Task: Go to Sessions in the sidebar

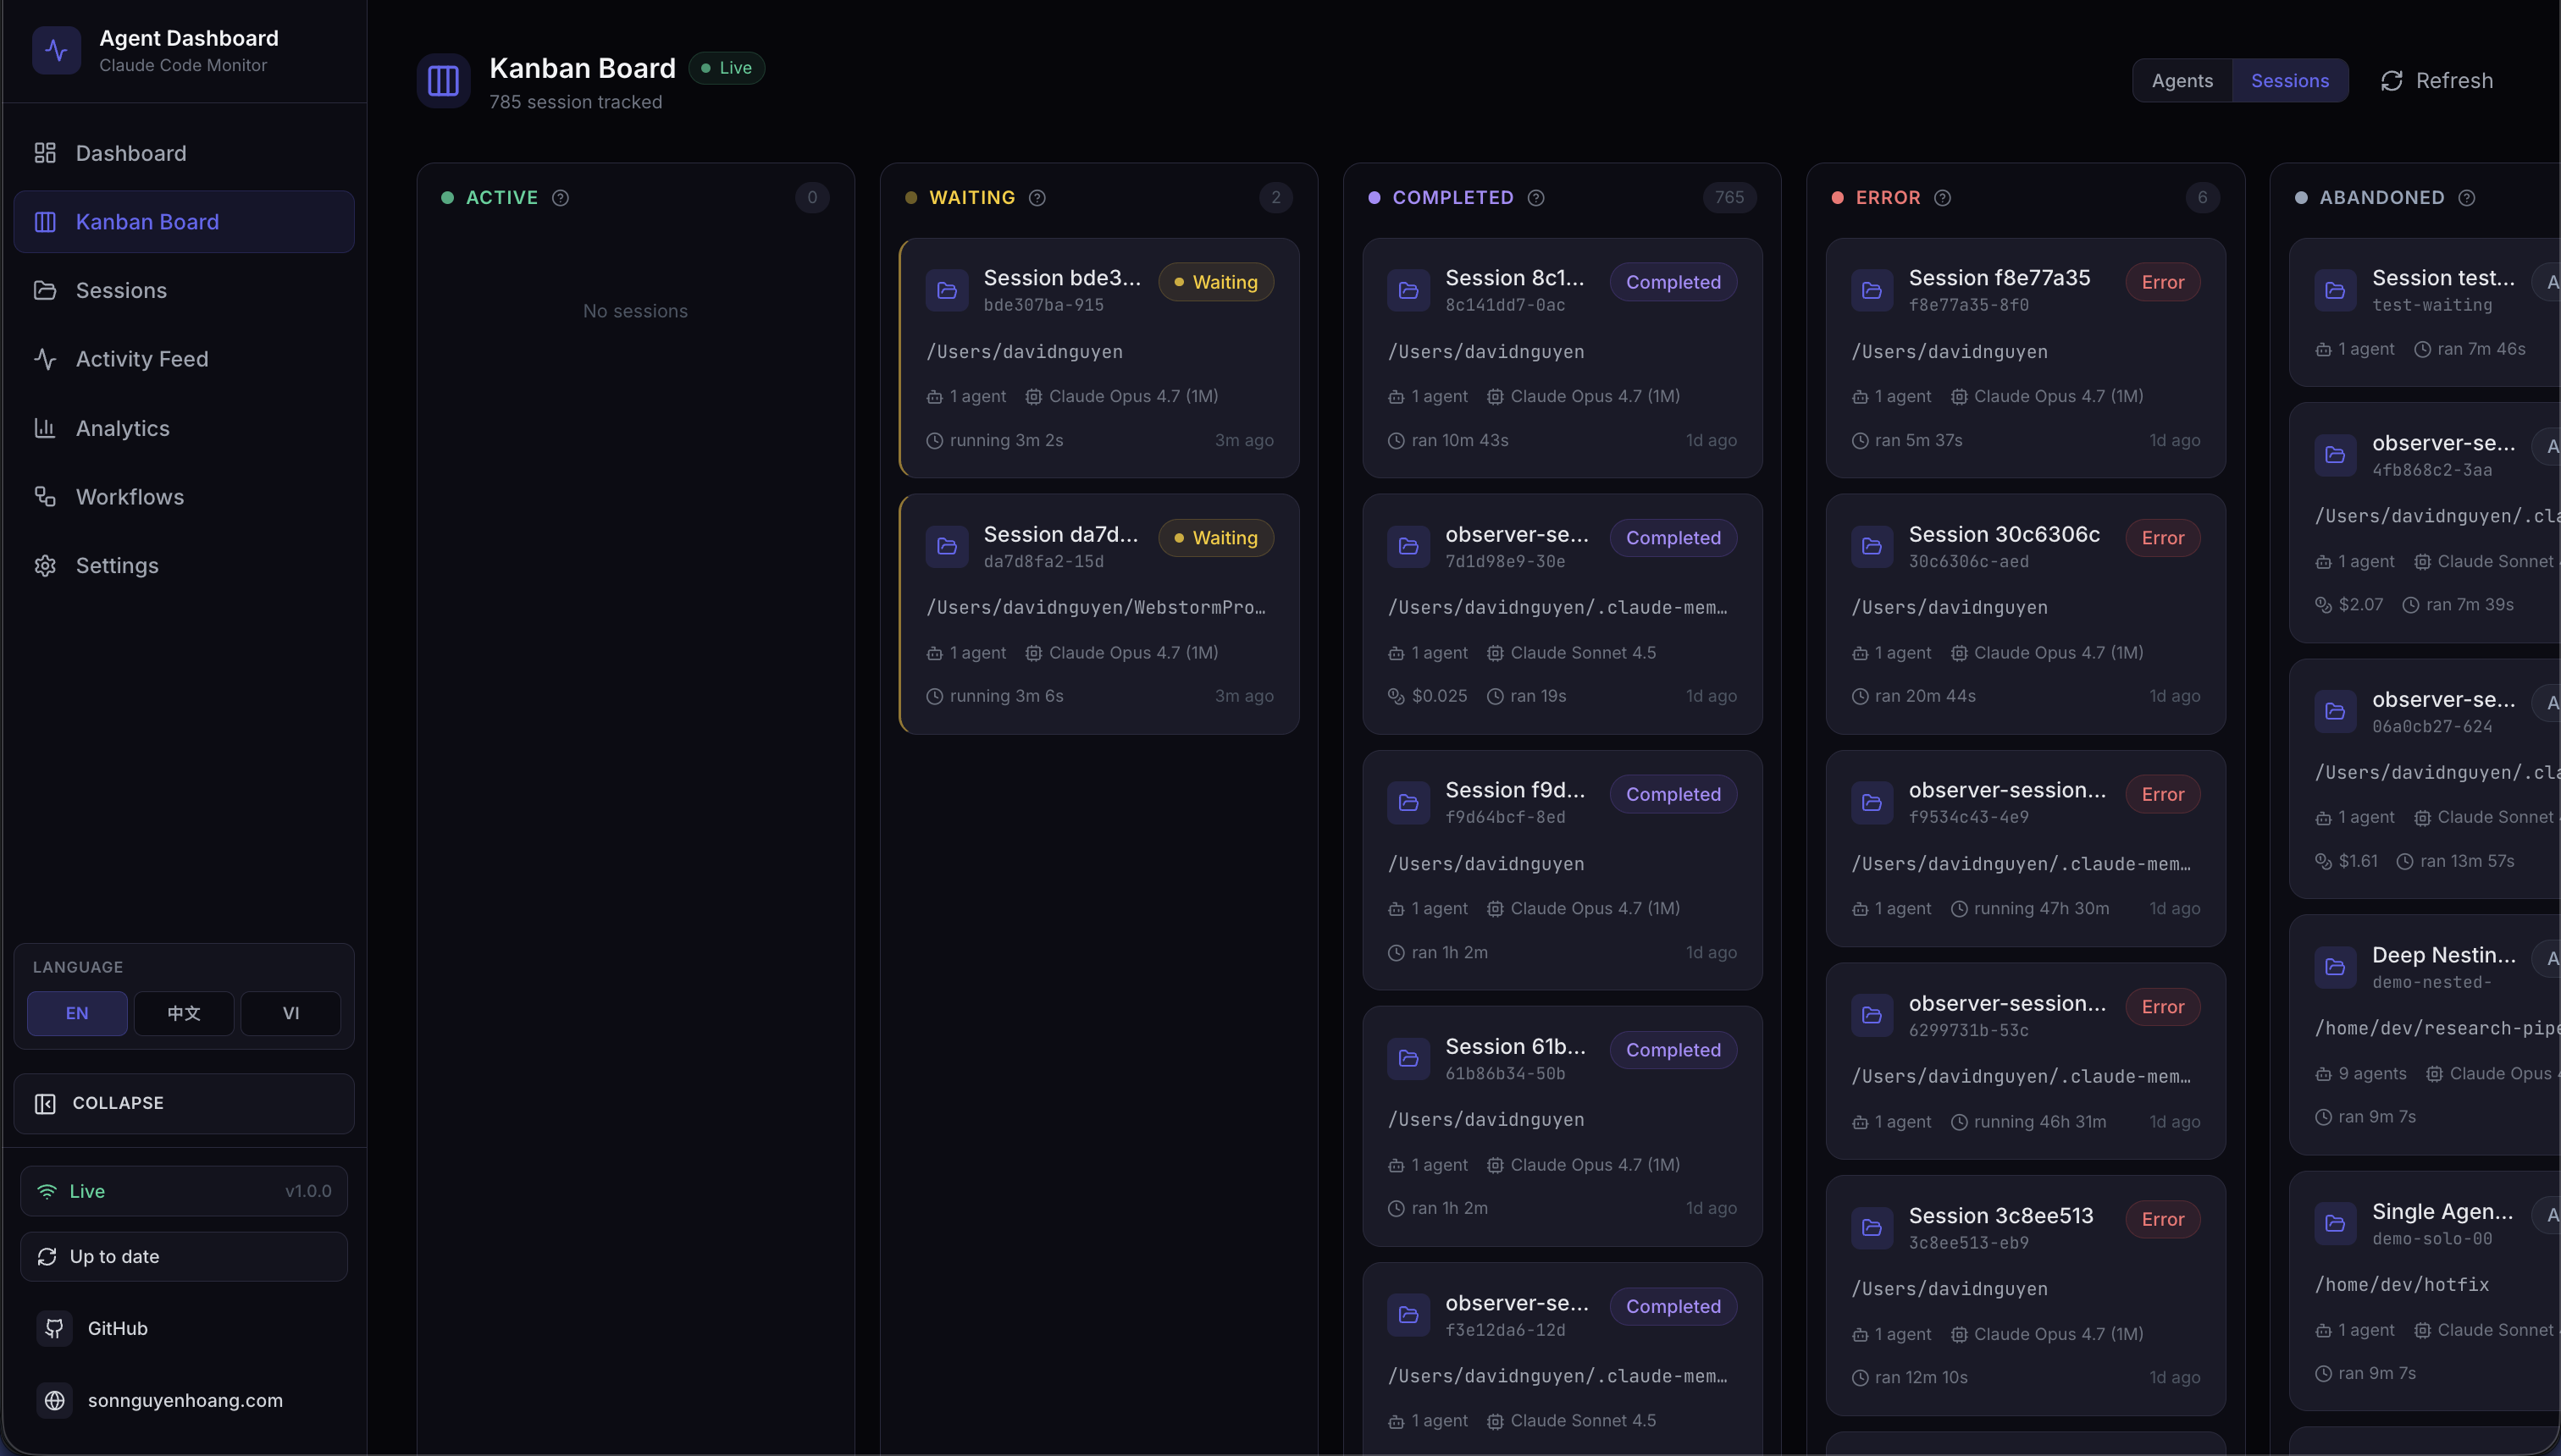Action: tap(184, 290)
